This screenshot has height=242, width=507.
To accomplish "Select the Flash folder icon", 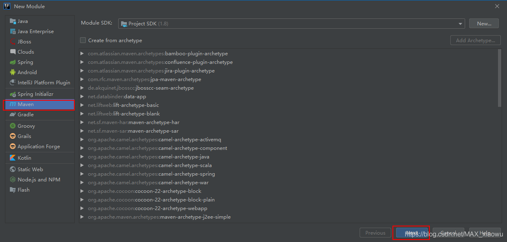I will click(x=13, y=190).
